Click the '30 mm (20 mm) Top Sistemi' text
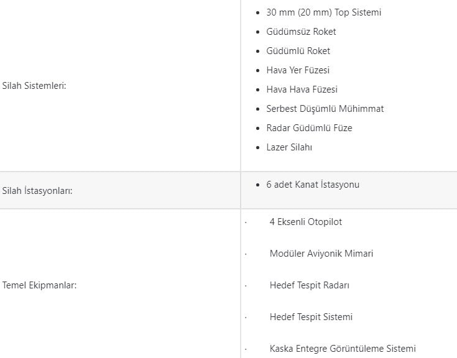Screen dimensions: 457x358 [x=323, y=12]
